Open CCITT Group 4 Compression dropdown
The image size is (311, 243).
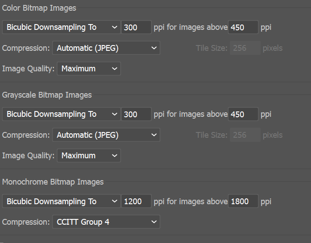pyautogui.click(x=106, y=222)
